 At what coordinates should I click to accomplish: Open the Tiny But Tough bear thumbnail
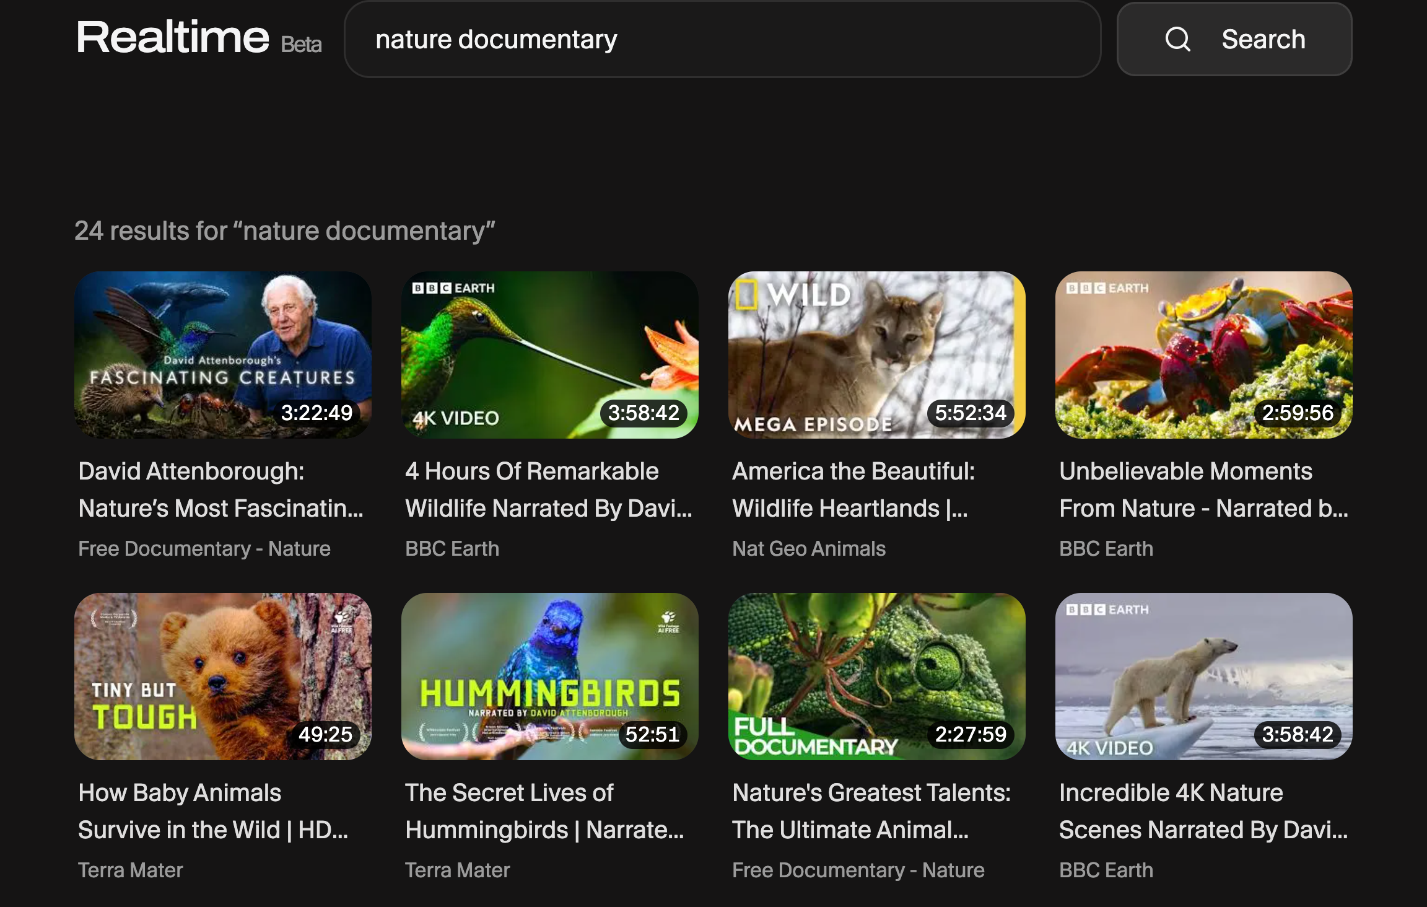(x=223, y=677)
